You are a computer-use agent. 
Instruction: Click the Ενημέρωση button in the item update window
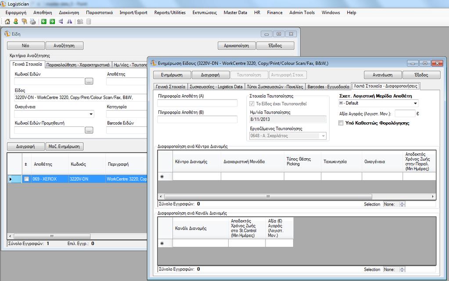[x=172, y=75]
